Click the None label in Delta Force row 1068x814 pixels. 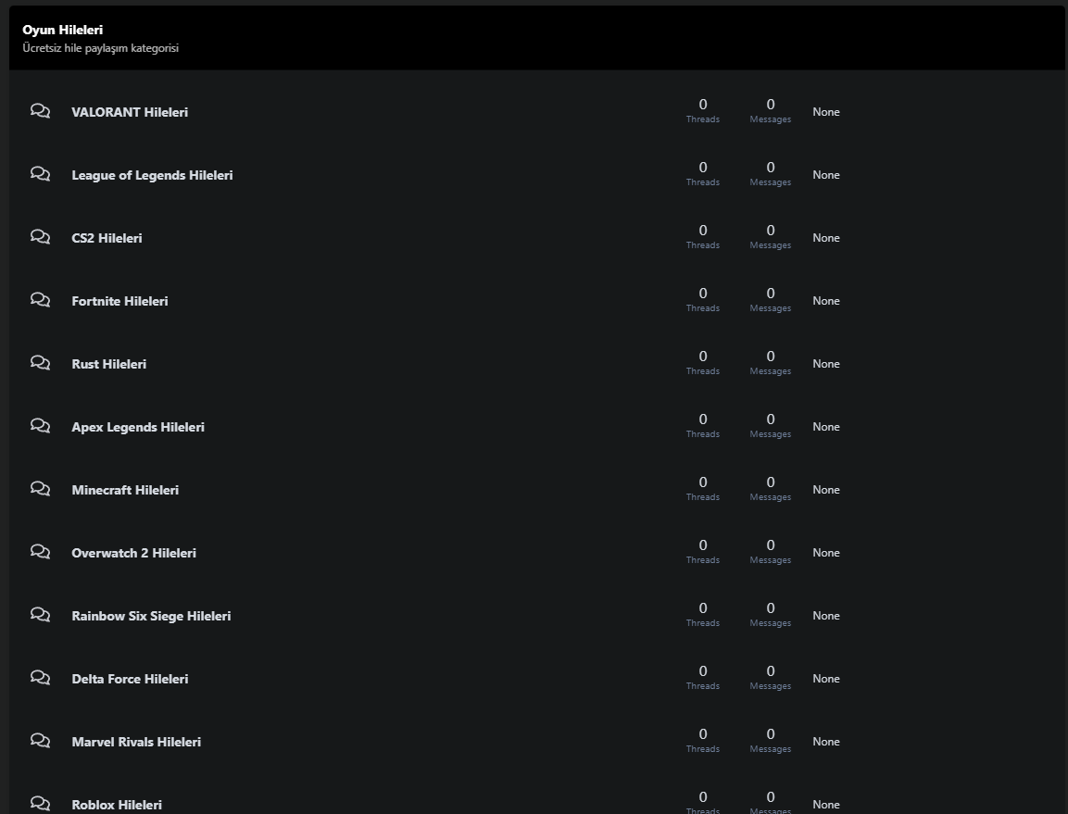[825, 679]
